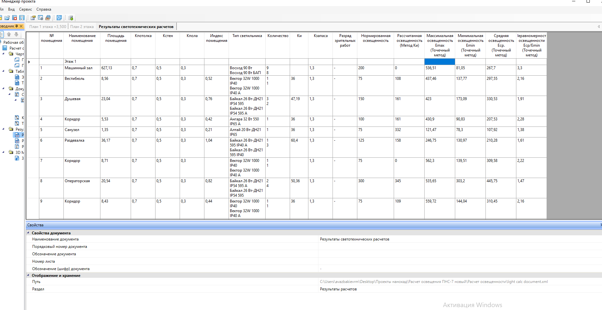Open second results table icon under Резу folder
The width and height of the screenshot is (602, 310).
click(x=17, y=141)
